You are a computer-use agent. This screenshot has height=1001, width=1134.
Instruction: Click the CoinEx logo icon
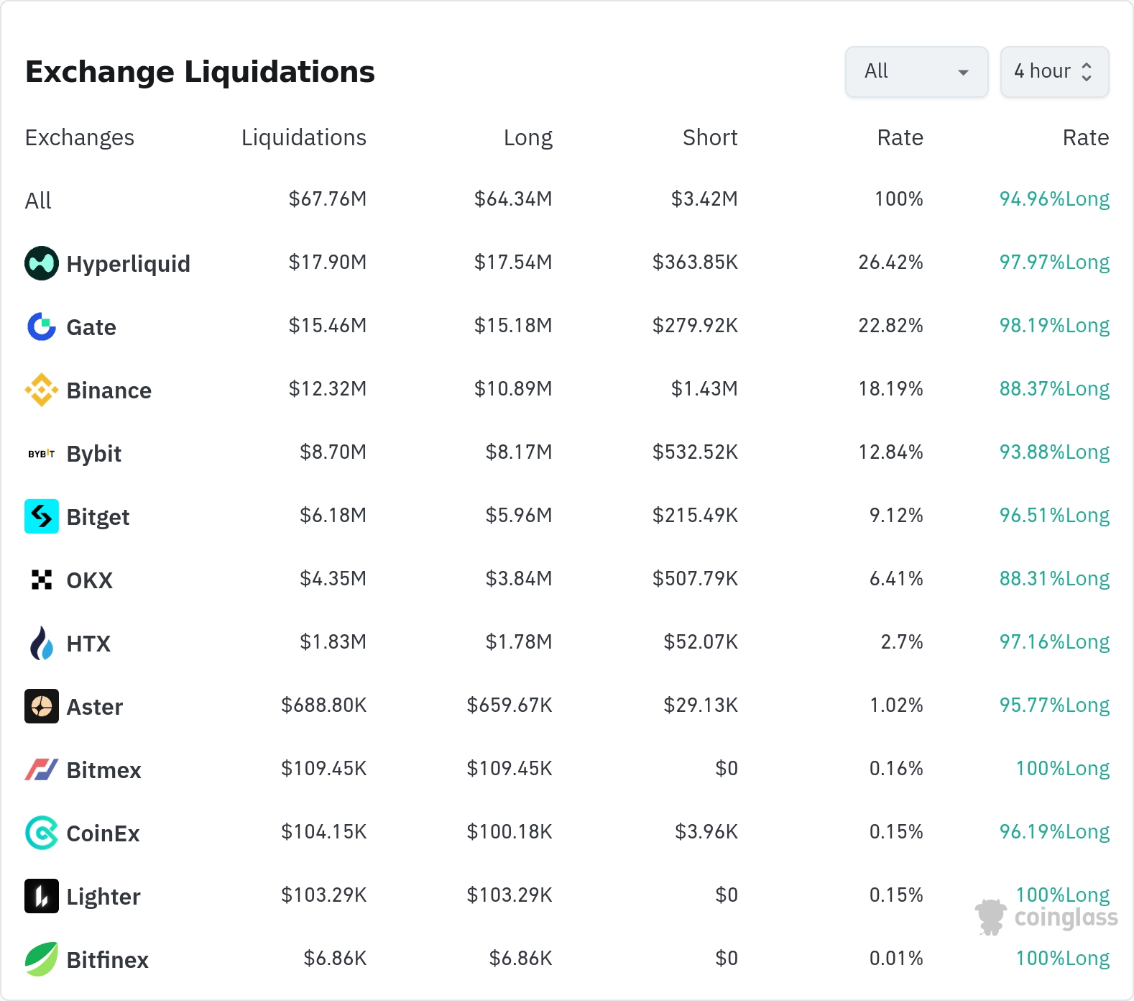tap(42, 833)
